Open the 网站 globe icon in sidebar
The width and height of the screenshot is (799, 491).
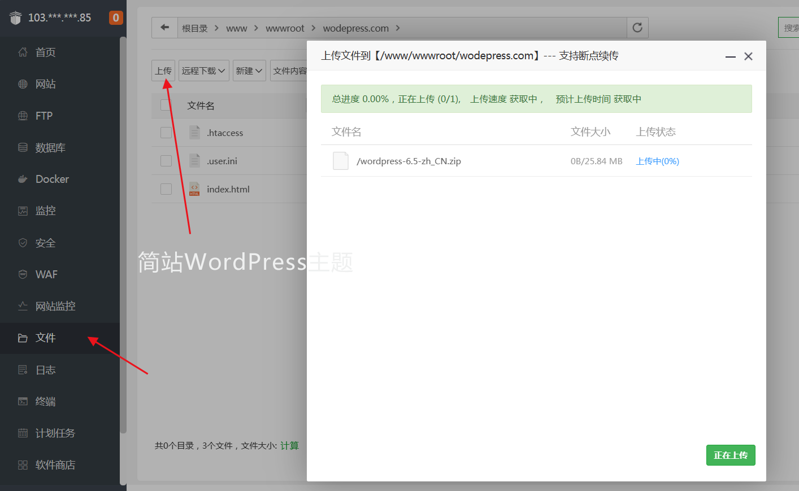(x=23, y=84)
